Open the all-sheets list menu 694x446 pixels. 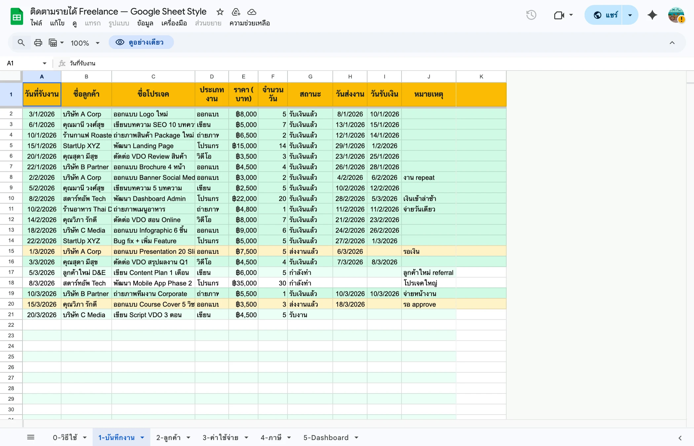pyautogui.click(x=31, y=437)
